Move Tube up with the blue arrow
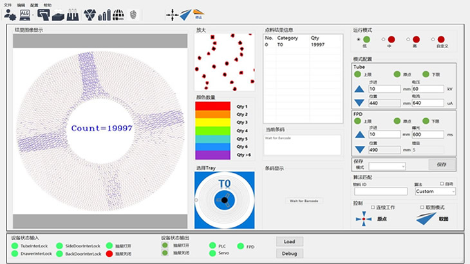Screen dimensions: 470x264 pyautogui.click(x=359, y=89)
